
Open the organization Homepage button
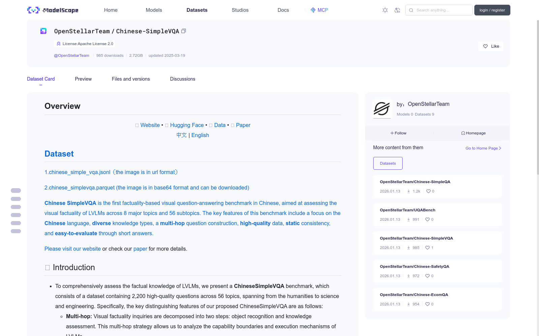coord(474,133)
